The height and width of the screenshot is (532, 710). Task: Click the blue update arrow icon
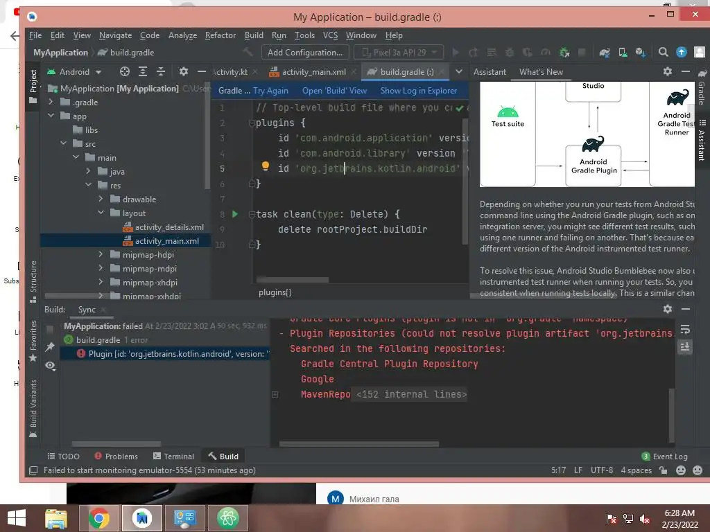click(681, 53)
